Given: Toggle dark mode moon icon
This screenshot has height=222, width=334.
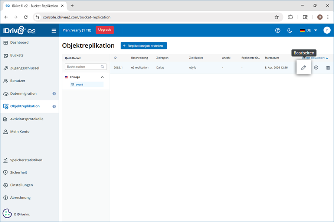Looking at the screenshot, I should click(289, 30).
